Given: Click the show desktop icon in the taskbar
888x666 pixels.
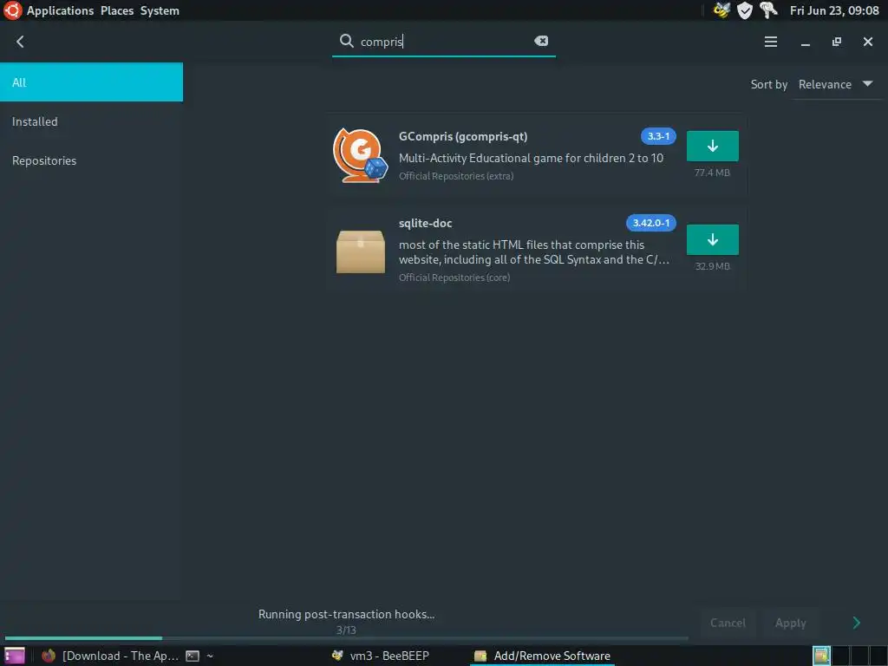Looking at the screenshot, I should 14,656.
